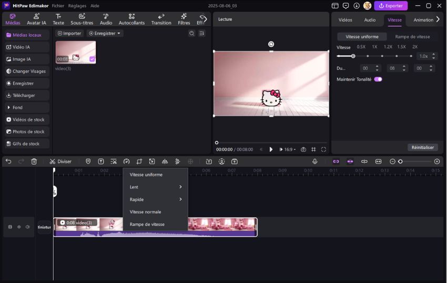Screen dimensions: 447x283
Task: Play the preview video
Action: pyautogui.click(x=271, y=150)
